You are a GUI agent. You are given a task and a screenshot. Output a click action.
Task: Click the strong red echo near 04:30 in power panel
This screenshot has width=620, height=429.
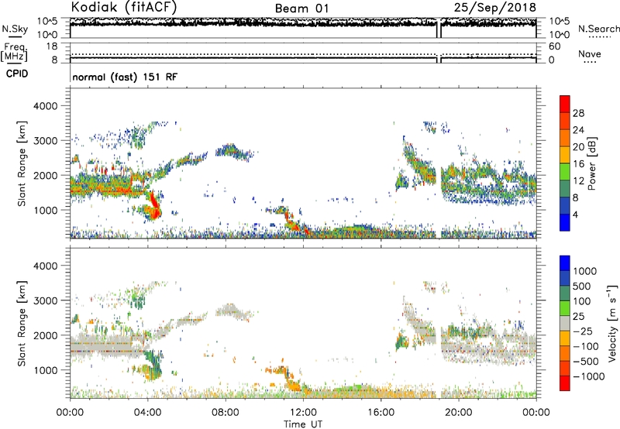[x=154, y=205]
